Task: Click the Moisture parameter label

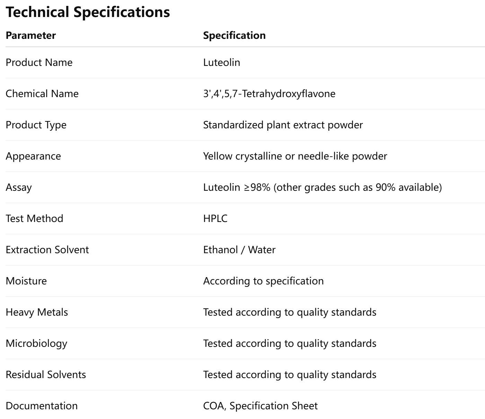Action: tap(26, 281)
